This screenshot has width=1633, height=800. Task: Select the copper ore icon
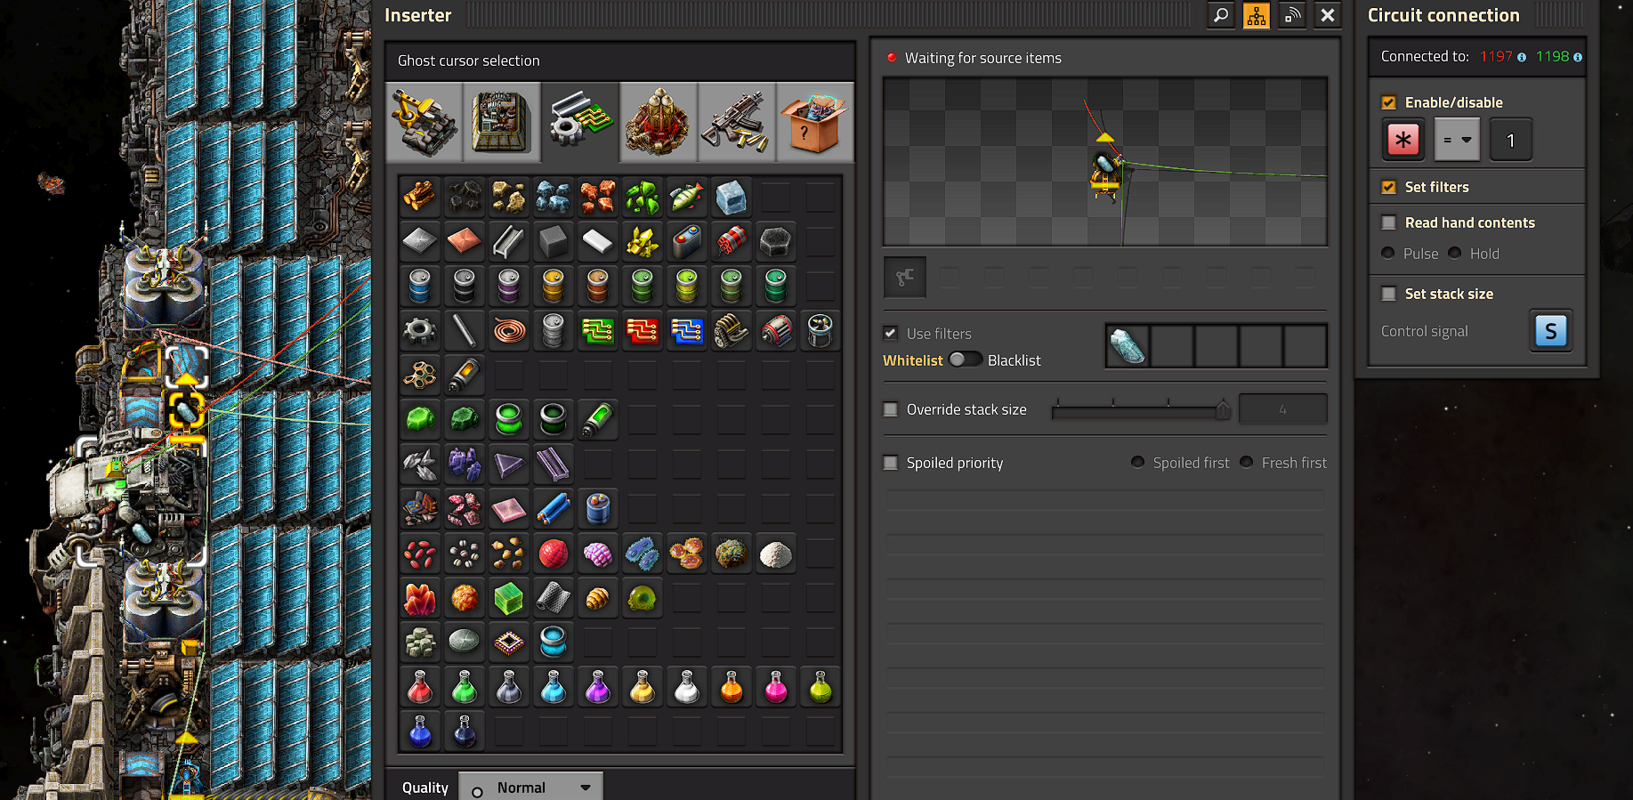(x=598, y=197)
